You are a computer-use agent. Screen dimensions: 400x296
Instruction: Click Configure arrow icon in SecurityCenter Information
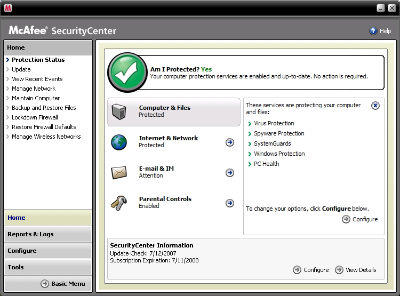click(x=297, y=270)
